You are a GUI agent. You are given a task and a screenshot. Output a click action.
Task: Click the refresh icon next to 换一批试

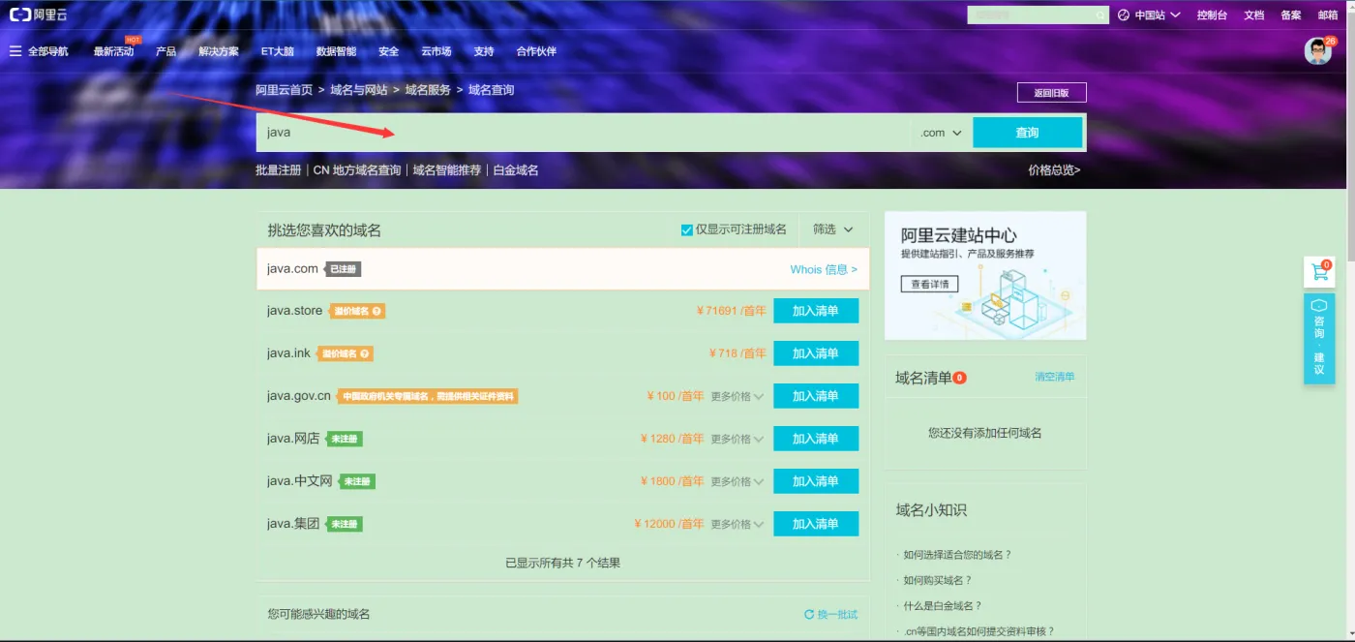tap(809, 615)
